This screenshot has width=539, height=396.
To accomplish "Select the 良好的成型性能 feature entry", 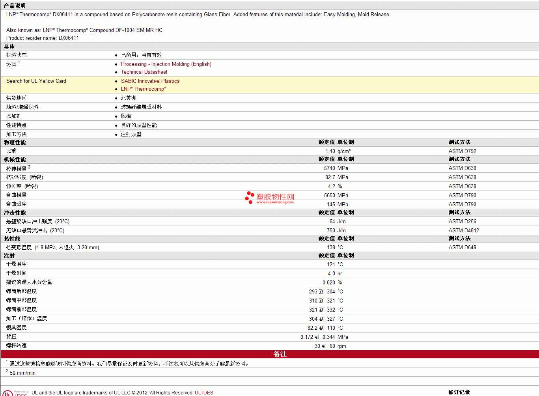I will coord(139,125).
